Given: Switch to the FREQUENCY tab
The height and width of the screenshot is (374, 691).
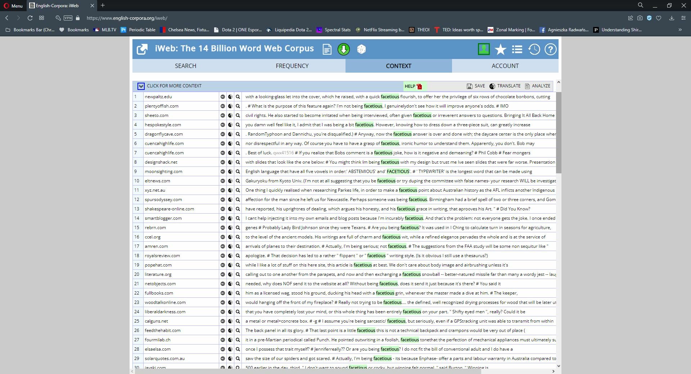Looking at the screenshot, I should click(x=292, y=66).
